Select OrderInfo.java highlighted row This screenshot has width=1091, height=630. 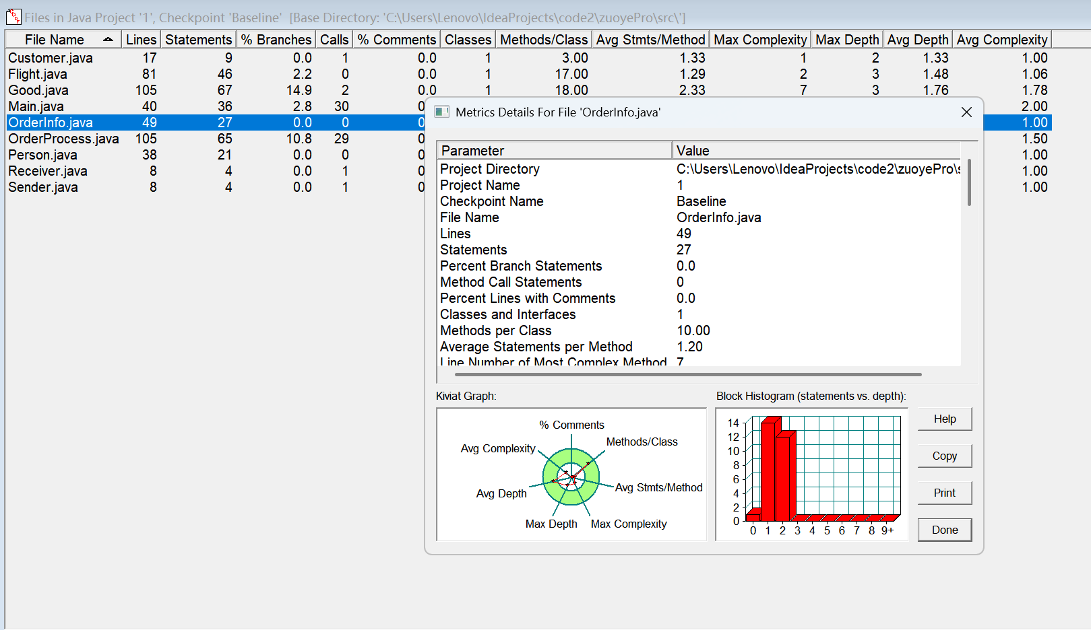[x=51, y=123]
